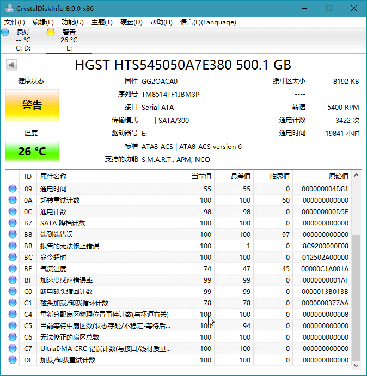Image resolution: width=367 pixels, height=376 pixels.
Task: Click the power-on hours value 19841 小时
Action: coord(334,133)
